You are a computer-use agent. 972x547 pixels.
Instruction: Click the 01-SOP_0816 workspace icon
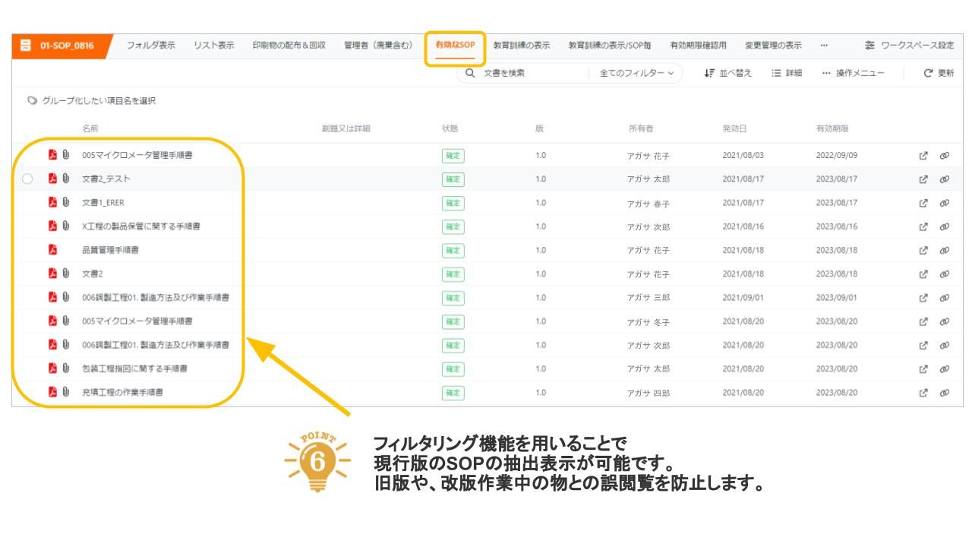click(26, 46)
